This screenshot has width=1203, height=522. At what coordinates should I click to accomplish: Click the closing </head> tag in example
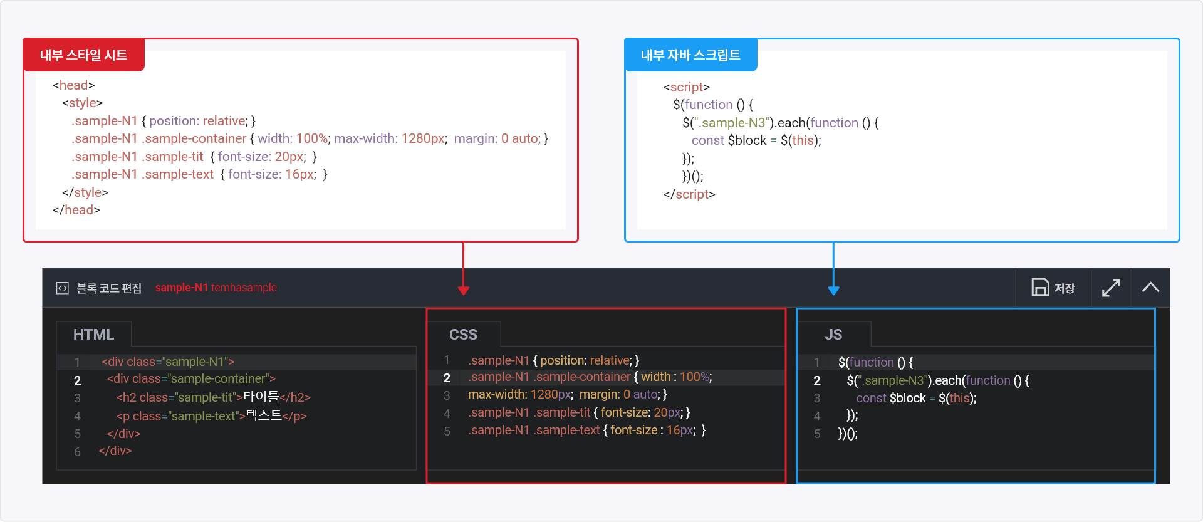(x=76, y=210)
